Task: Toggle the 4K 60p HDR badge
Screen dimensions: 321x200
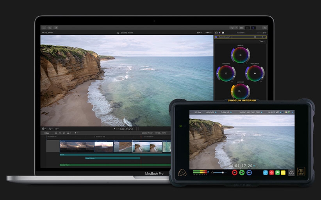Action: (301, 172)
